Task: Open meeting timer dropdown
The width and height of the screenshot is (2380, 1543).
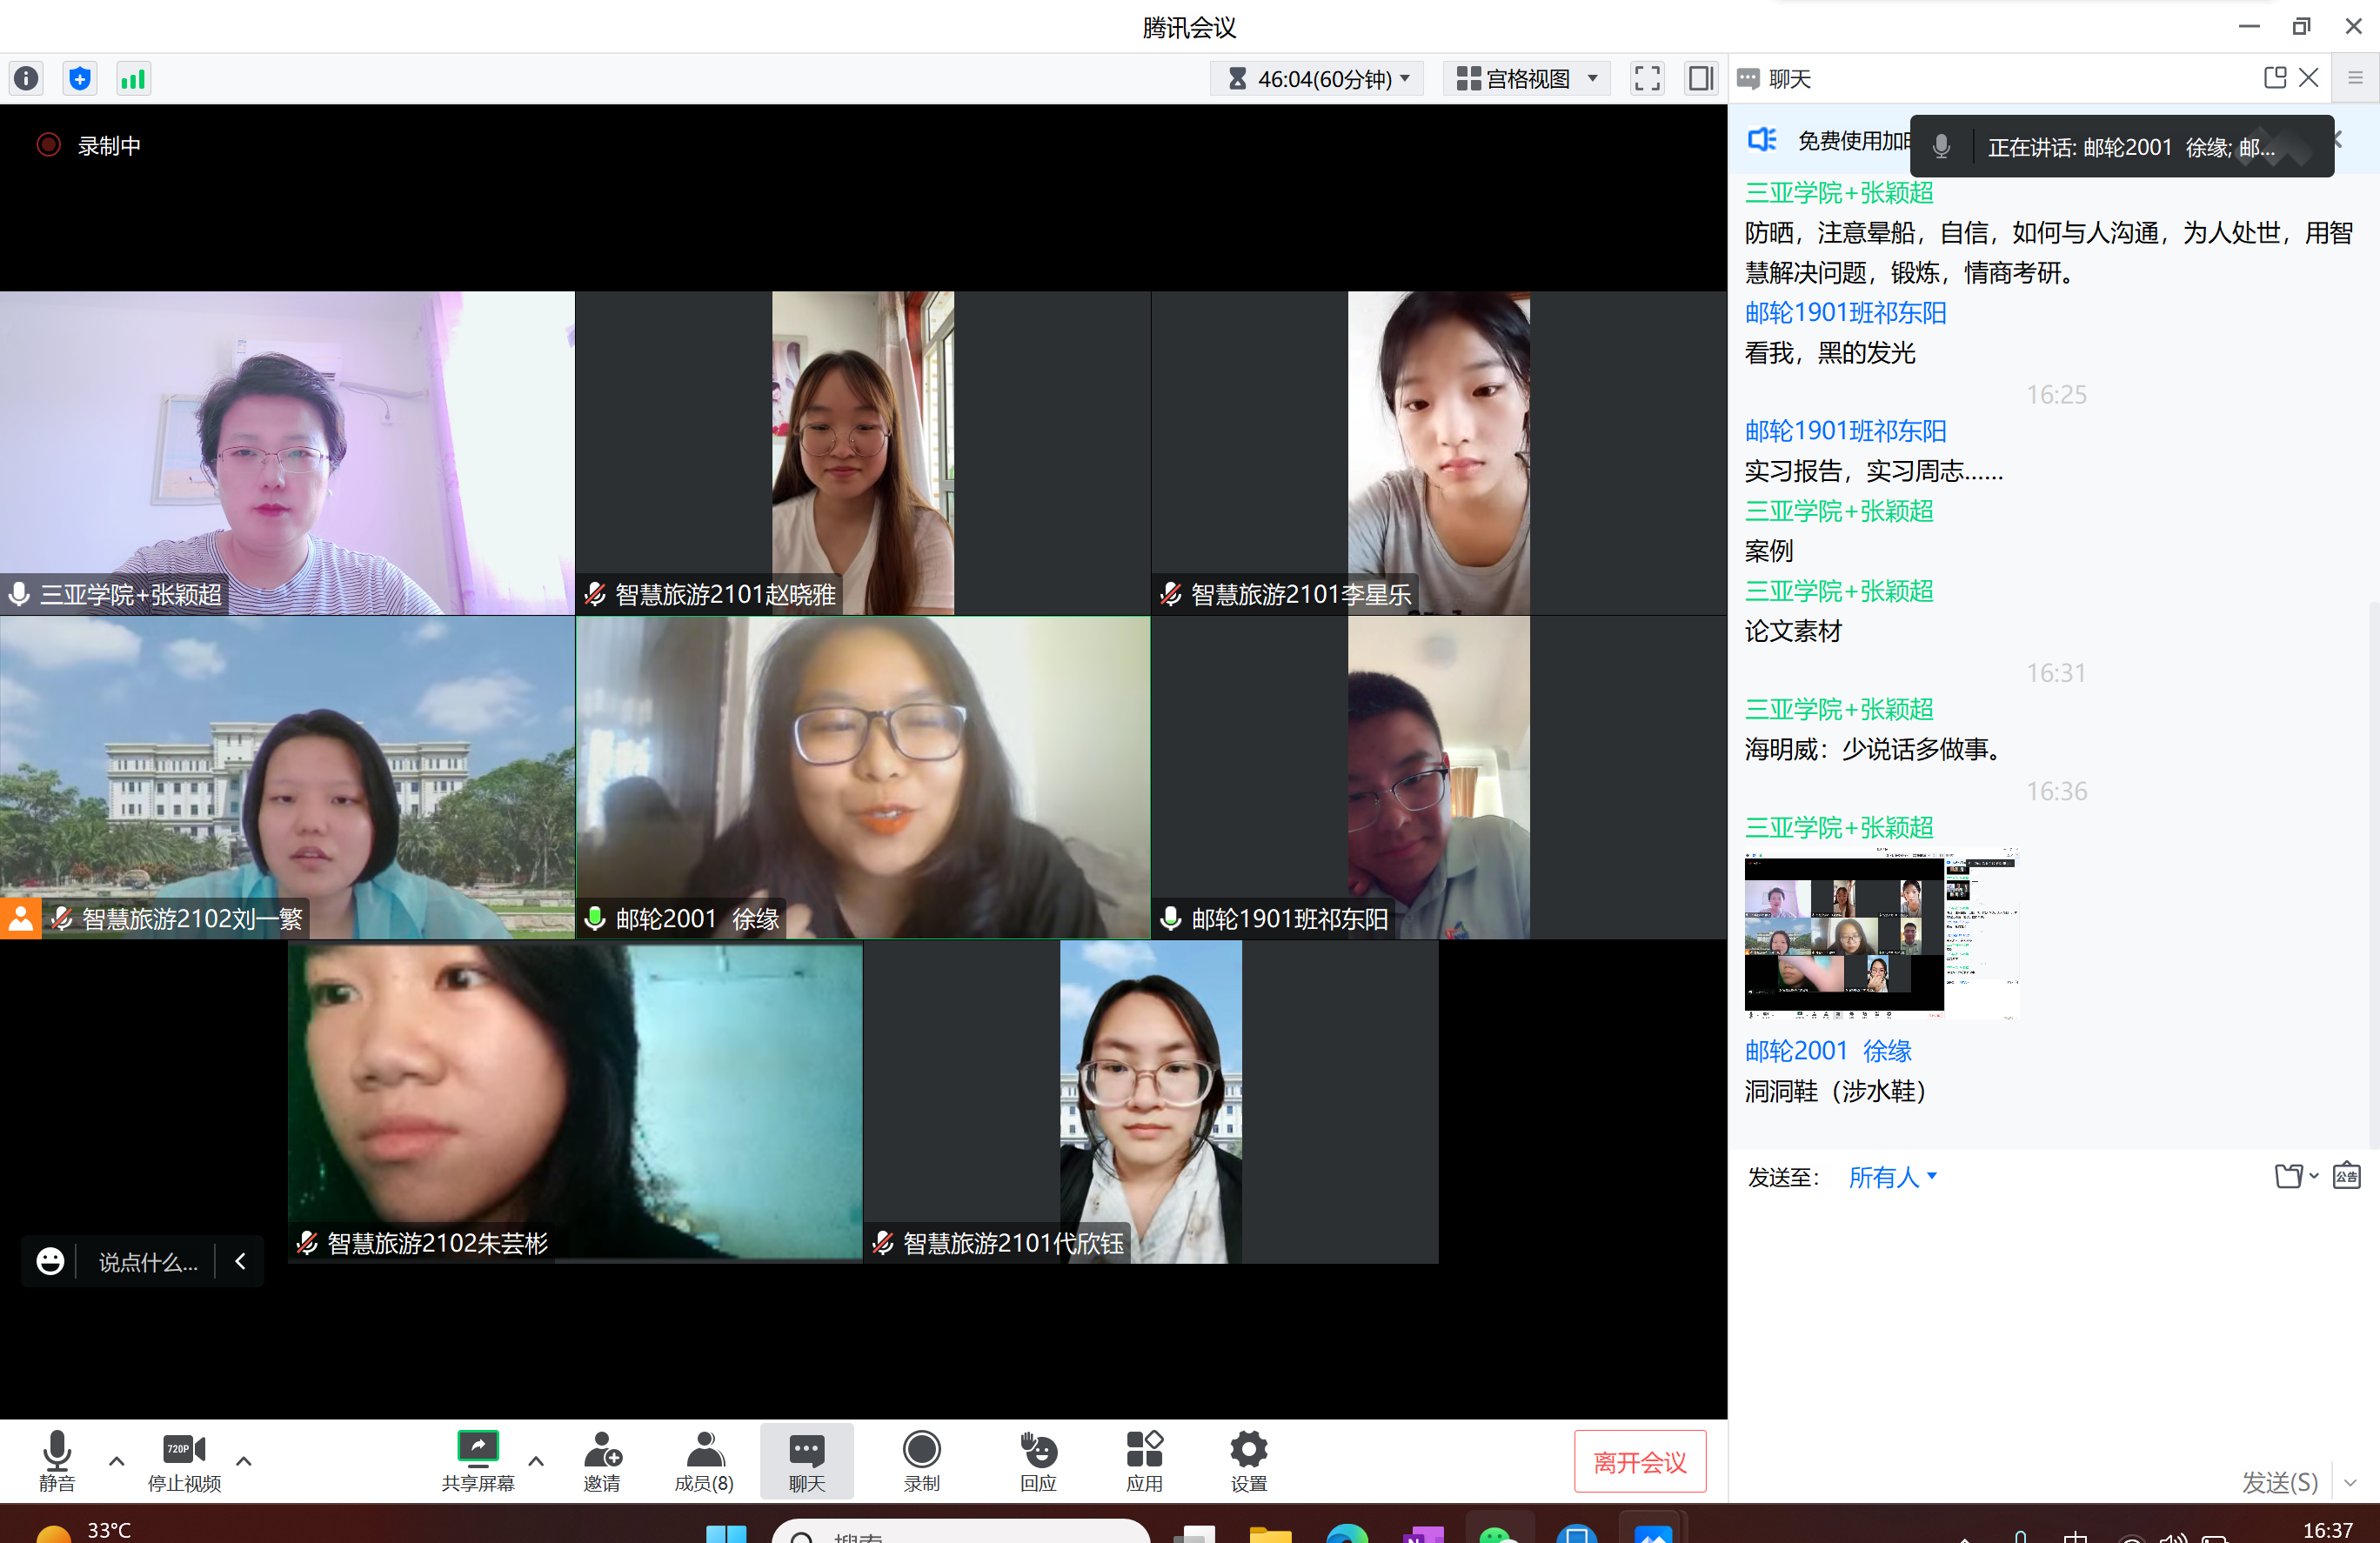Action: click(x=1319, y=78)
